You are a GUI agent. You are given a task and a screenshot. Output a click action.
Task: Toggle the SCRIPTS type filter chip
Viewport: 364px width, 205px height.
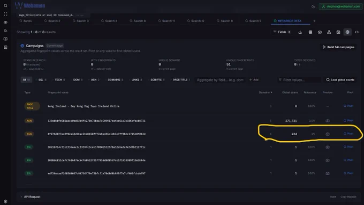pos(156,80)
